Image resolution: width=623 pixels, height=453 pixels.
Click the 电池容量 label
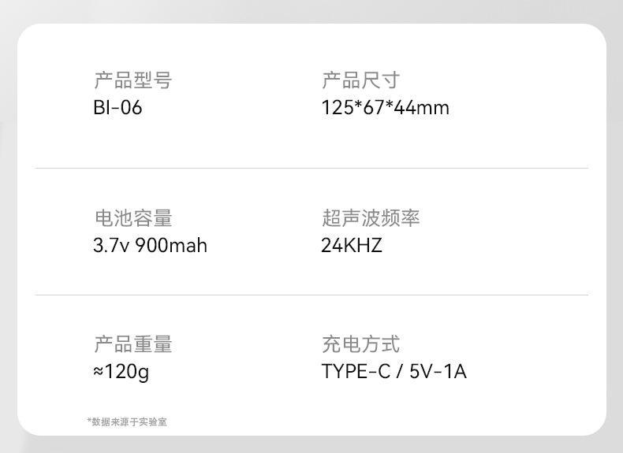132,218
